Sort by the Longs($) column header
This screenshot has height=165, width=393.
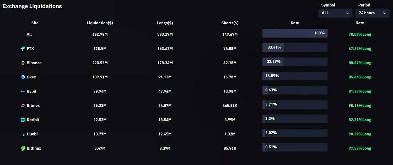(165, 23)
